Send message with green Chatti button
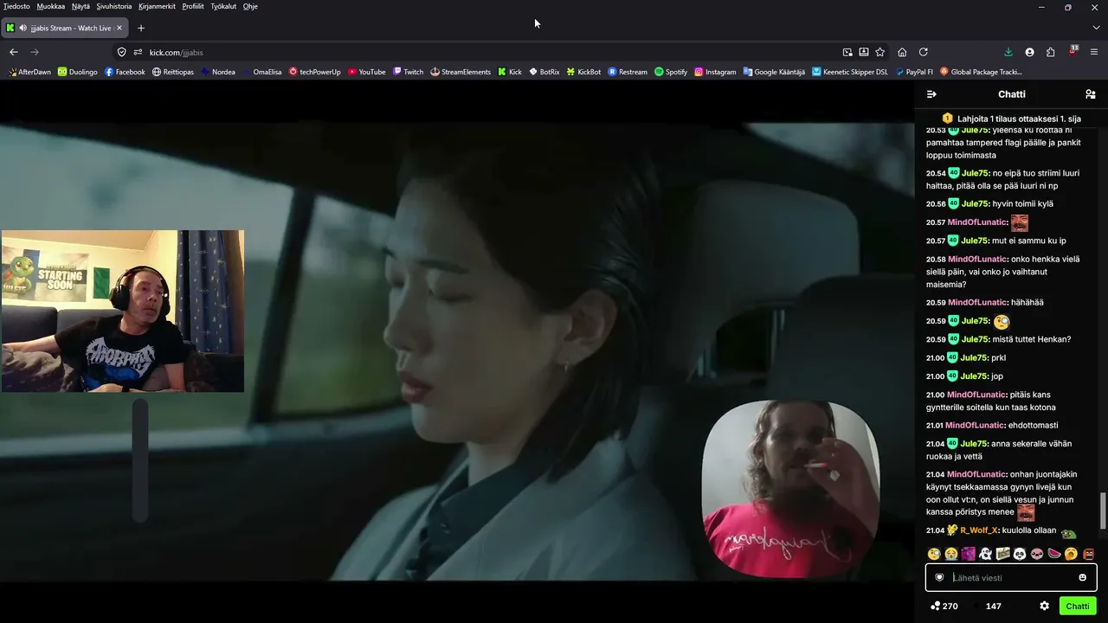Image resolution: width=1108 pixels, height=623 pixels. [x=1078, y=606]
